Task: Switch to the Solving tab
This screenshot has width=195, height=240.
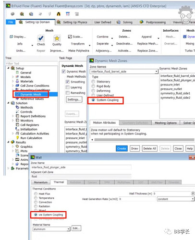Action: (125, 22)
